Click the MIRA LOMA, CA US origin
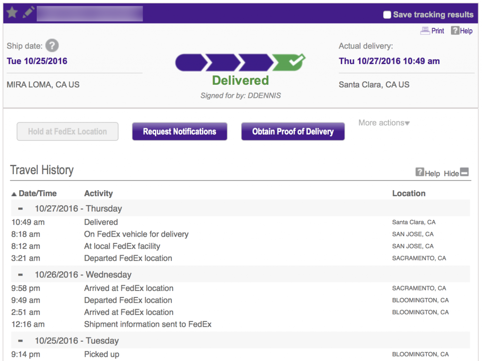The width and height of the screenshot is (482, 361). click(x=43, y=85)
